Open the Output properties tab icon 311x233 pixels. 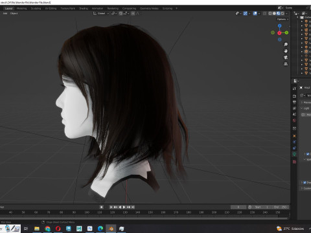(x=294, y=102)
